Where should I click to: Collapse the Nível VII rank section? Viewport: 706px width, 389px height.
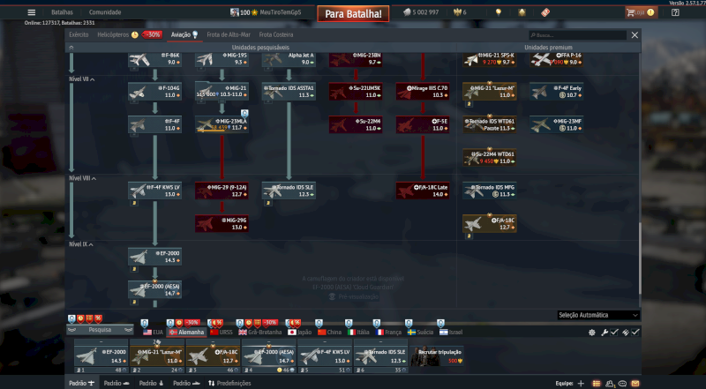tap(82, 79)
